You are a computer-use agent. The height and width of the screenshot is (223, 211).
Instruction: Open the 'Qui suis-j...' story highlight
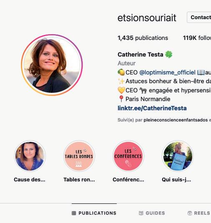coord(178,156)
